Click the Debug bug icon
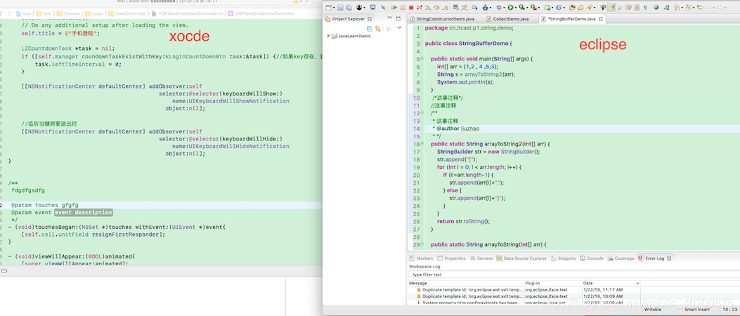Viewport: 740px width, 316px height. pos(499,8)
